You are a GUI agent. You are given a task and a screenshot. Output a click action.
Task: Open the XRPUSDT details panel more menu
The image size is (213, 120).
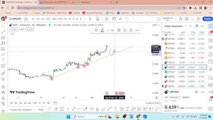pos(202,92)
